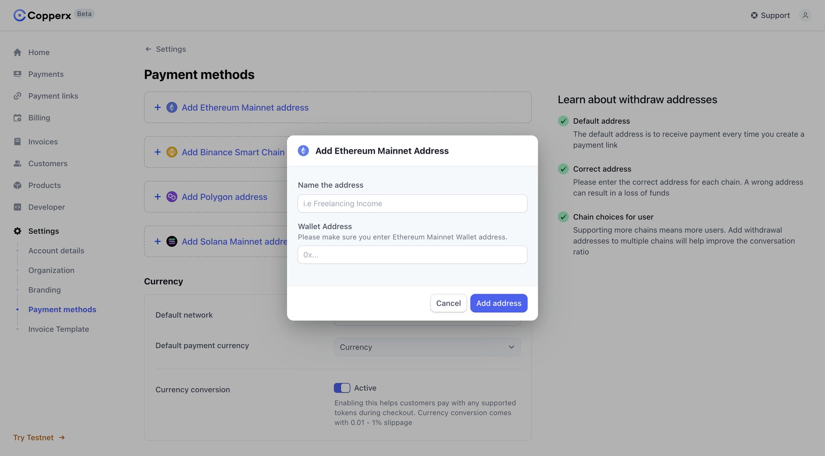Click the Wallet Address 0x input field
Screen dimensions: 825x456
click(412, 255)
